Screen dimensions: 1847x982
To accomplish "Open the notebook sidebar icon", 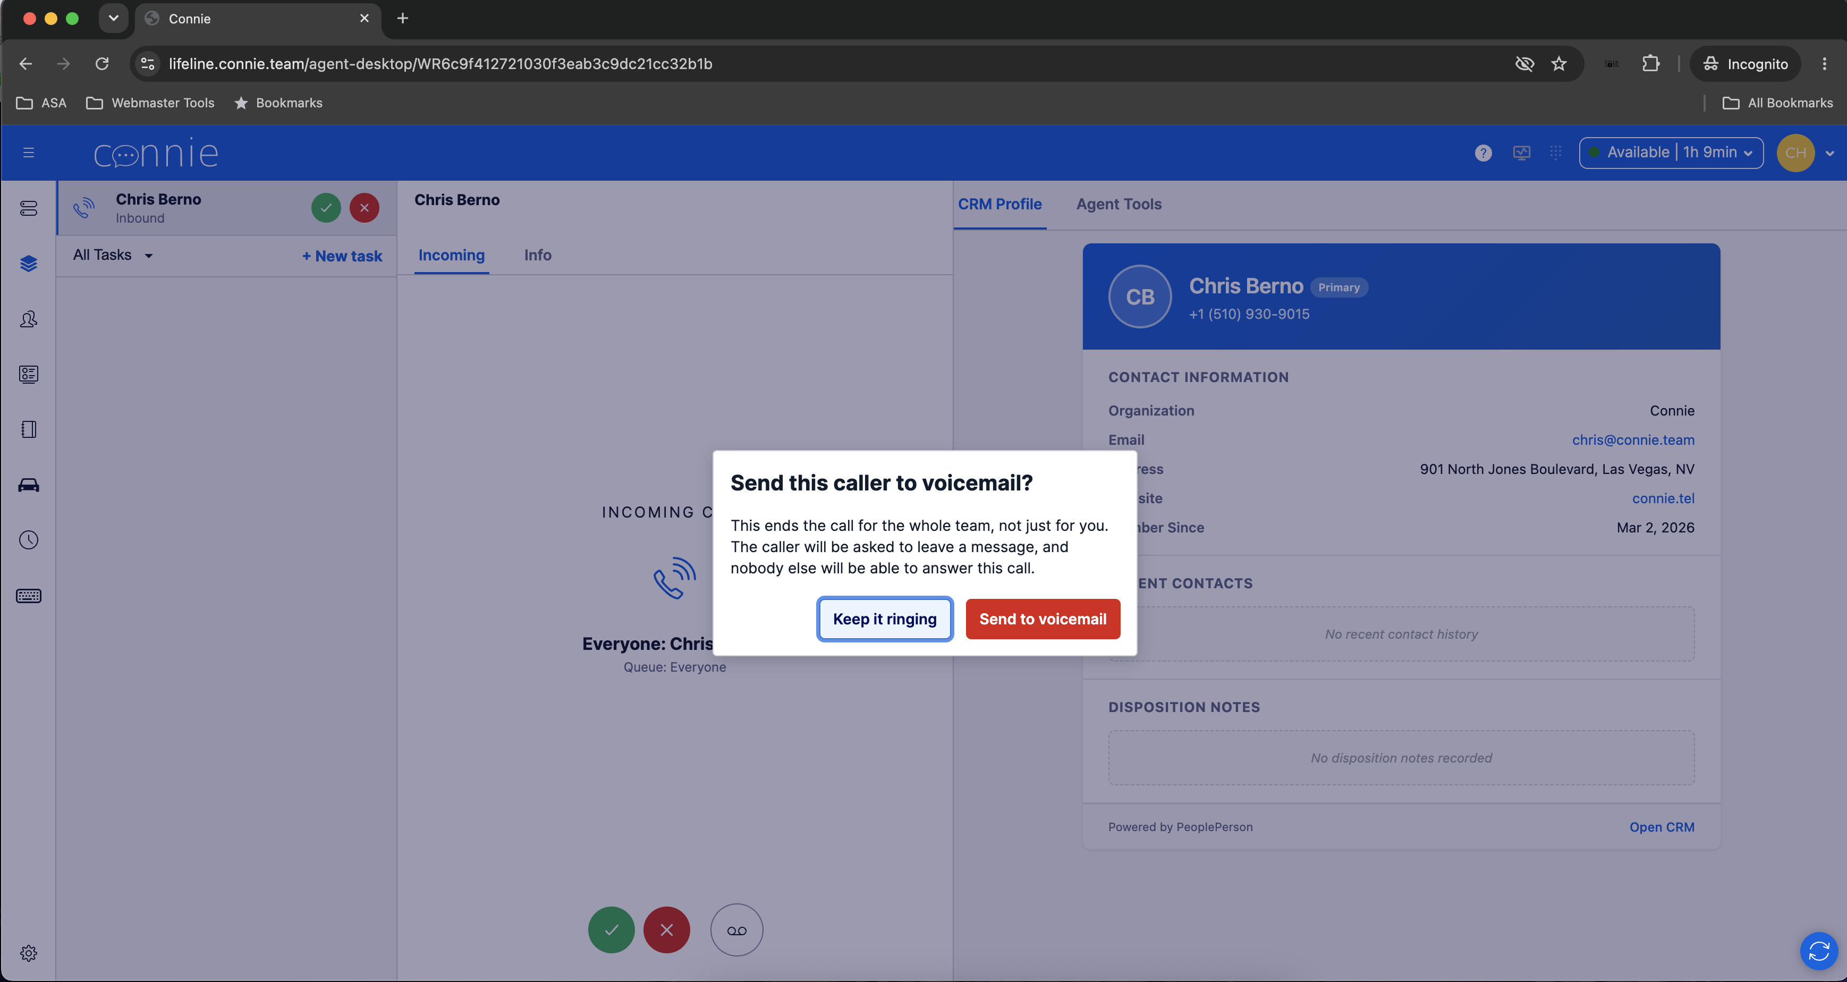I will (x=29, y=429).
